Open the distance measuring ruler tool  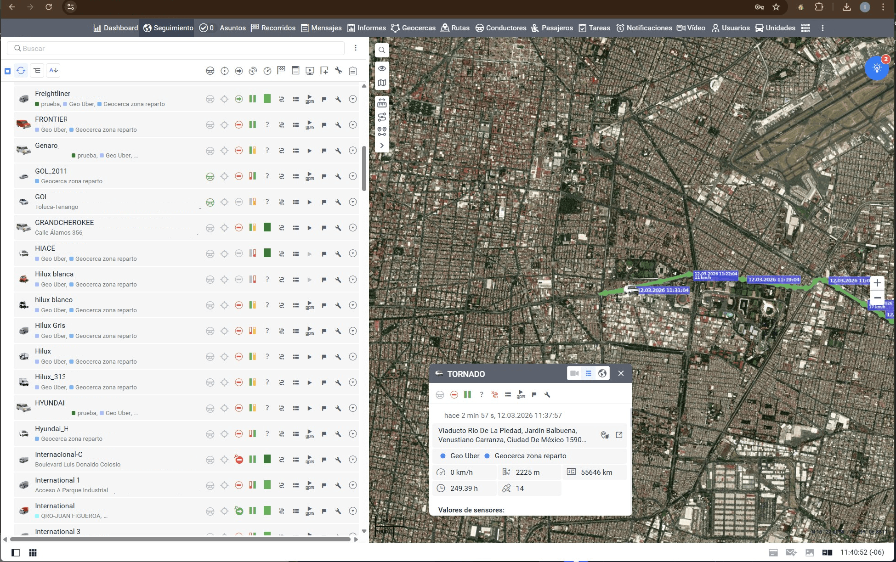click(x=382, y=103)
